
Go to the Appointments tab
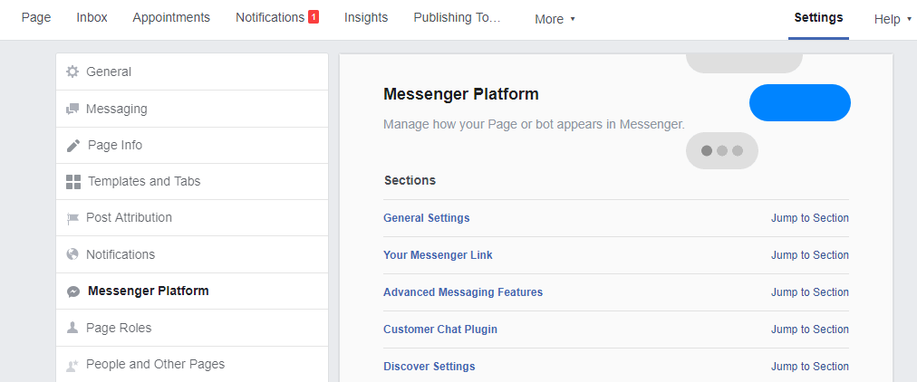tap(171, 17)
